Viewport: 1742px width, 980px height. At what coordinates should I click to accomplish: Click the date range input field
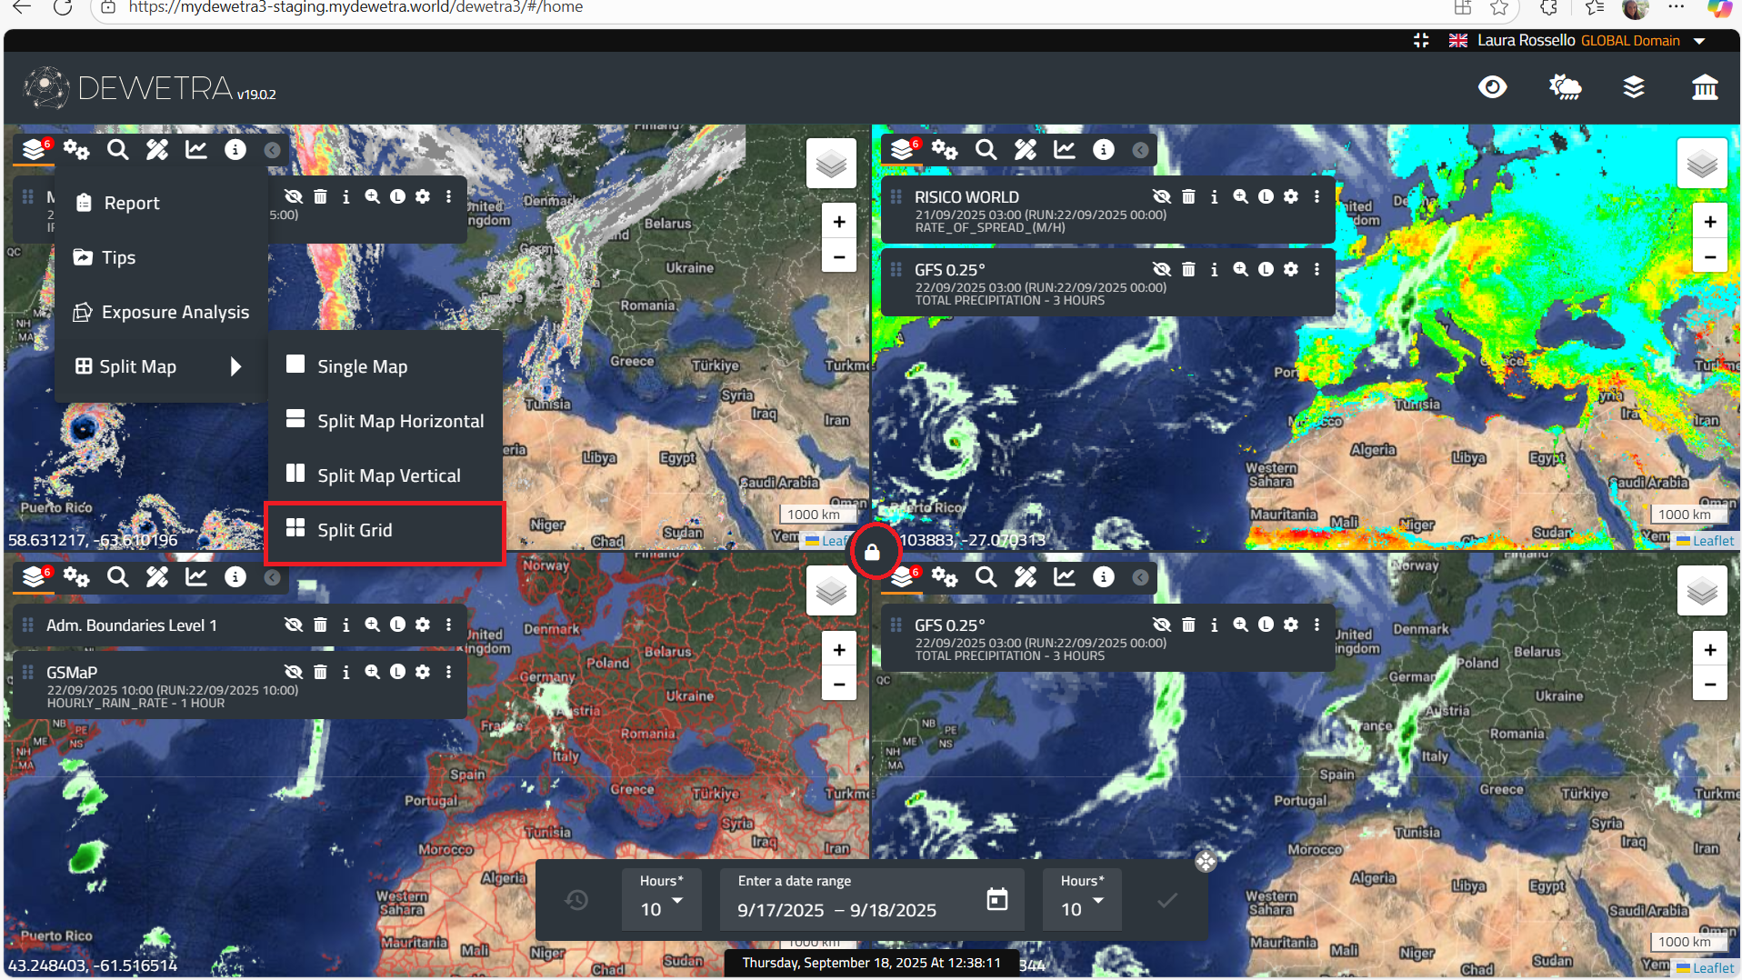click(836, 909)
